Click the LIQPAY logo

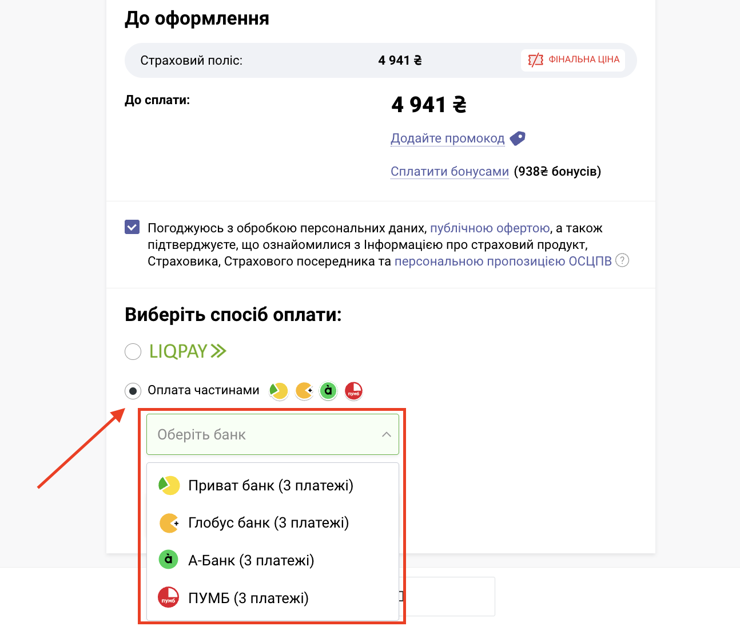click(188, 351)
